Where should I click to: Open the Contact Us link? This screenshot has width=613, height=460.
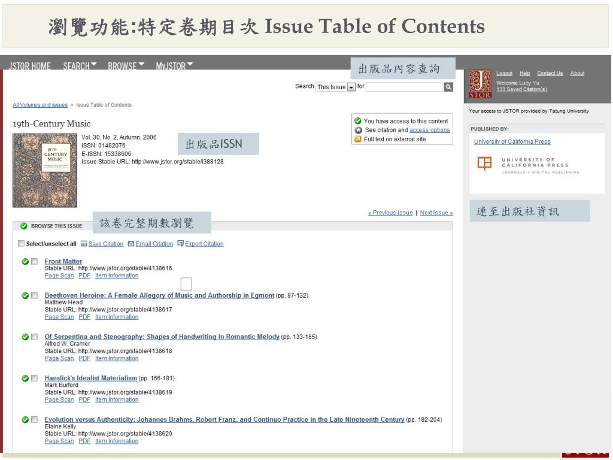[x=550, y=73]
